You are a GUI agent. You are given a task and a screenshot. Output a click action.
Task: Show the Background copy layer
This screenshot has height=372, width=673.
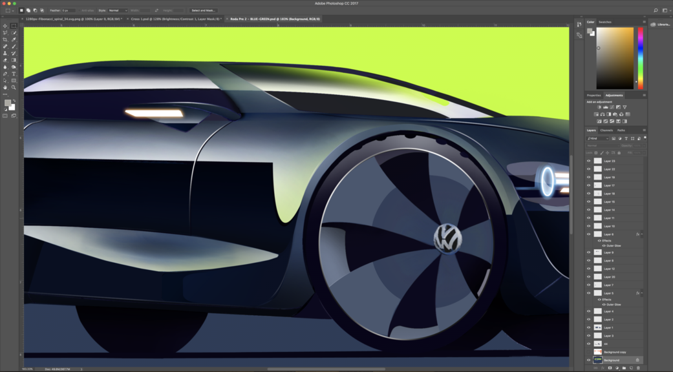588,352
